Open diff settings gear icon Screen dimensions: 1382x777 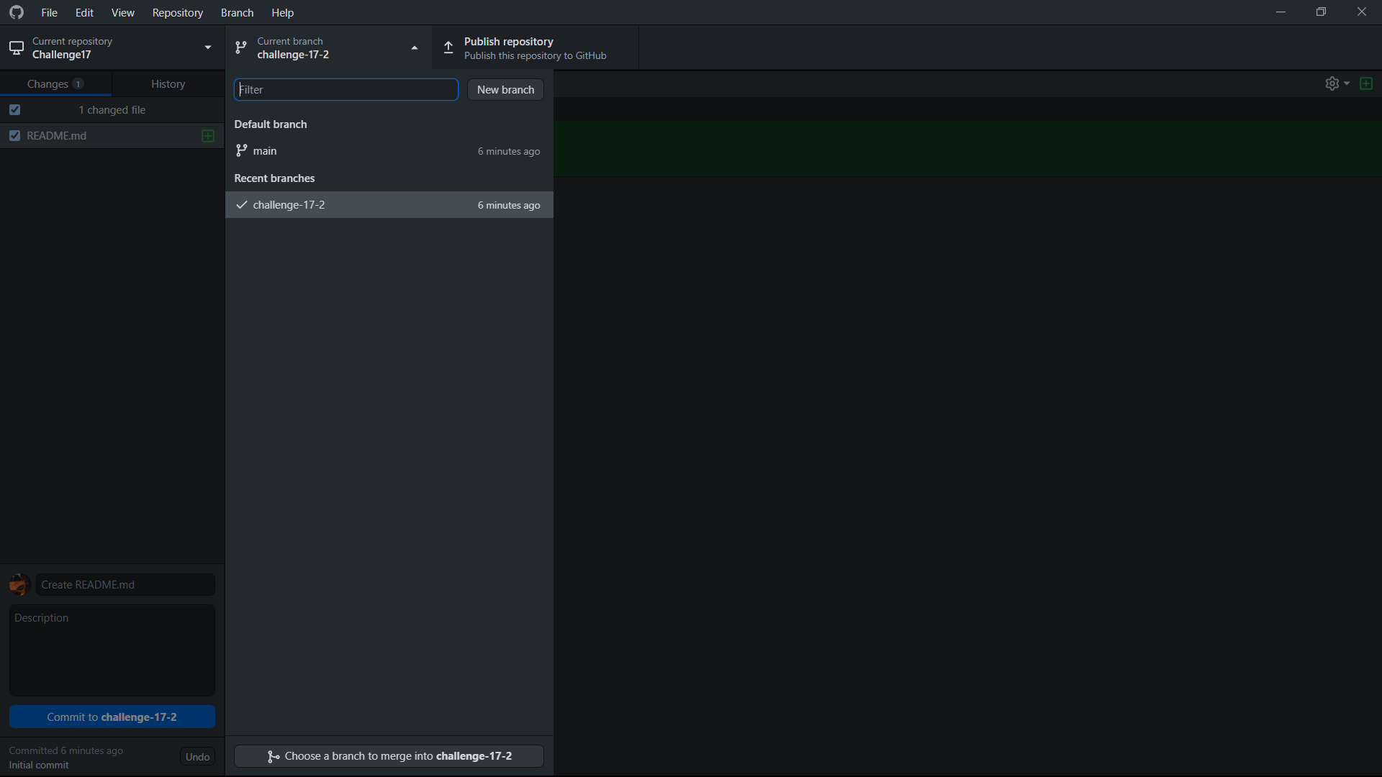point(1332,83)
